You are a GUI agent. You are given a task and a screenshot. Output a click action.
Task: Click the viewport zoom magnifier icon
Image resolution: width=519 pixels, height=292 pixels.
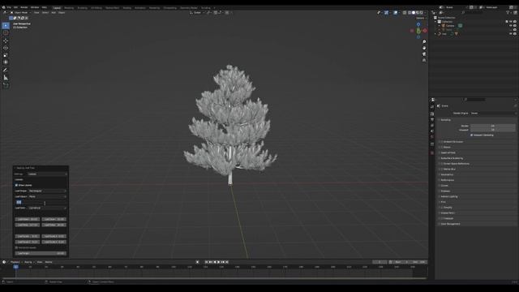424,42
